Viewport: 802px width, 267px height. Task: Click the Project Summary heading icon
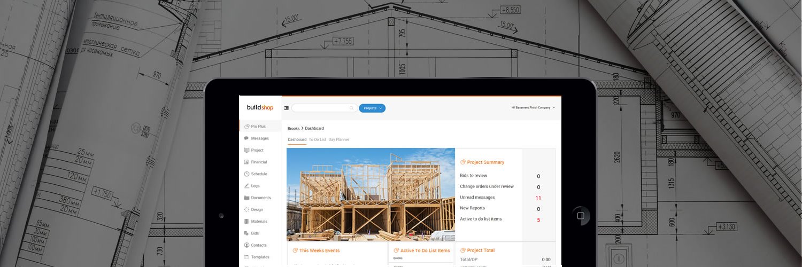[462, 162]
